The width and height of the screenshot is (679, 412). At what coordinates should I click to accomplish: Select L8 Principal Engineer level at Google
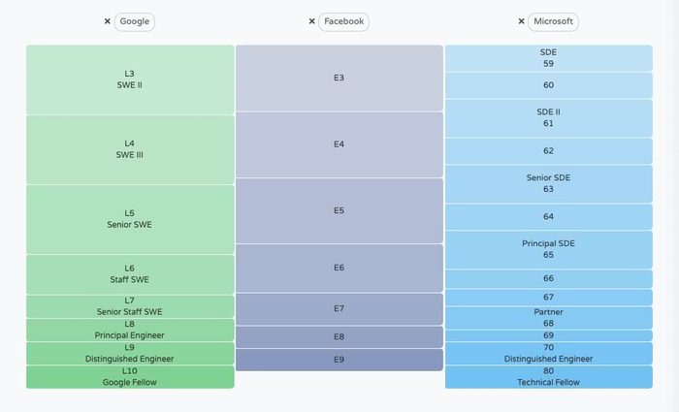(130, 331)
